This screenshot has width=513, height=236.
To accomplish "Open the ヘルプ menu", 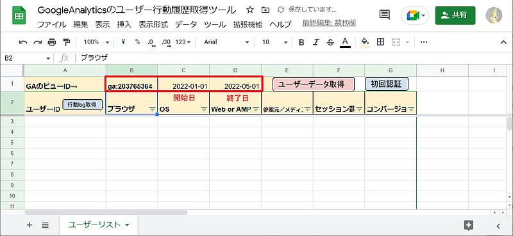I will pyautogui.click(x=280, y=24).
